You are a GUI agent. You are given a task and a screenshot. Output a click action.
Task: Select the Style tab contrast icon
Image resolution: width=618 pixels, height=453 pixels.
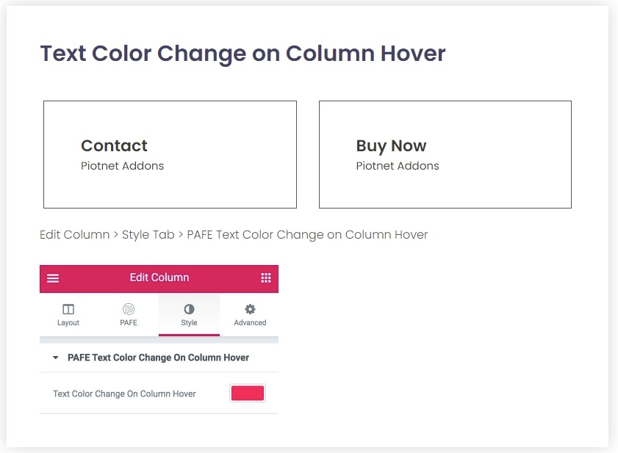pos(189,308)
